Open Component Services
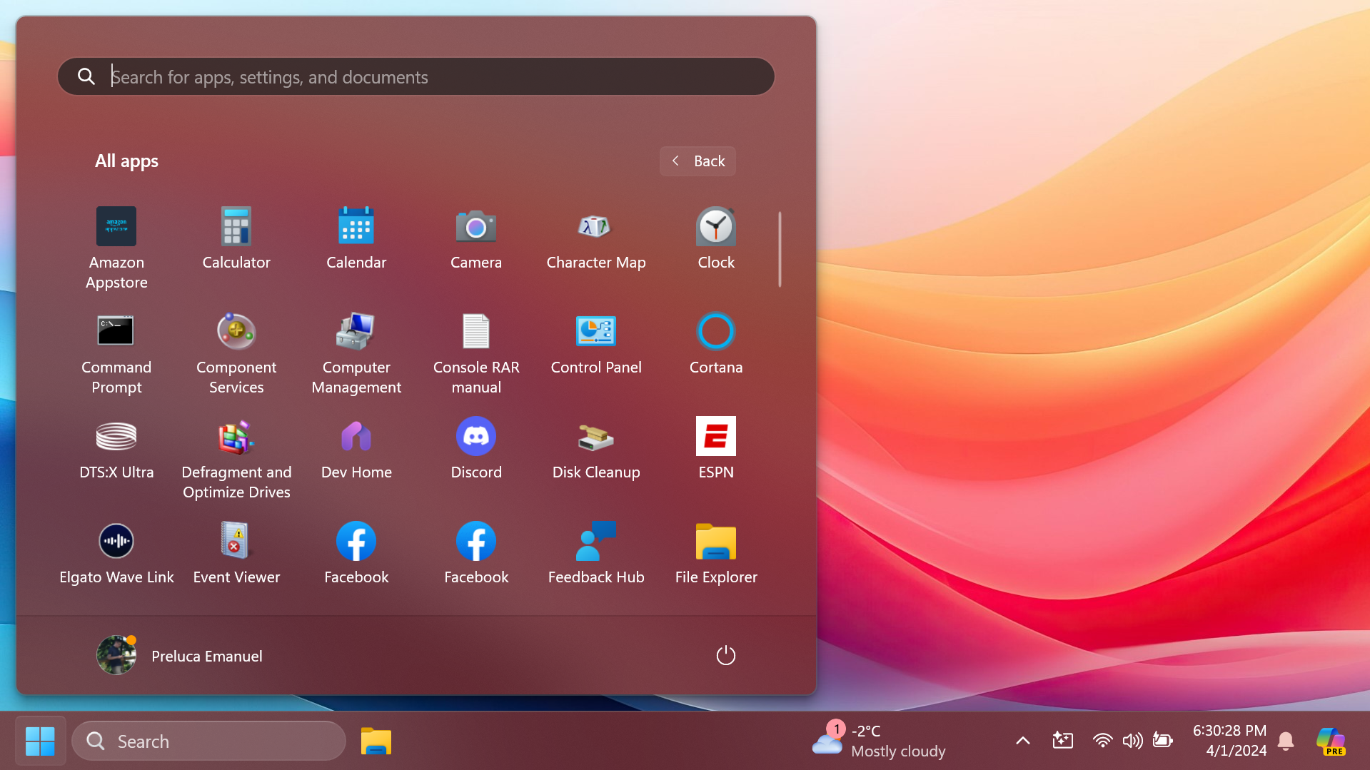Viewport: 1370px width, 770px height. [236, 353]
